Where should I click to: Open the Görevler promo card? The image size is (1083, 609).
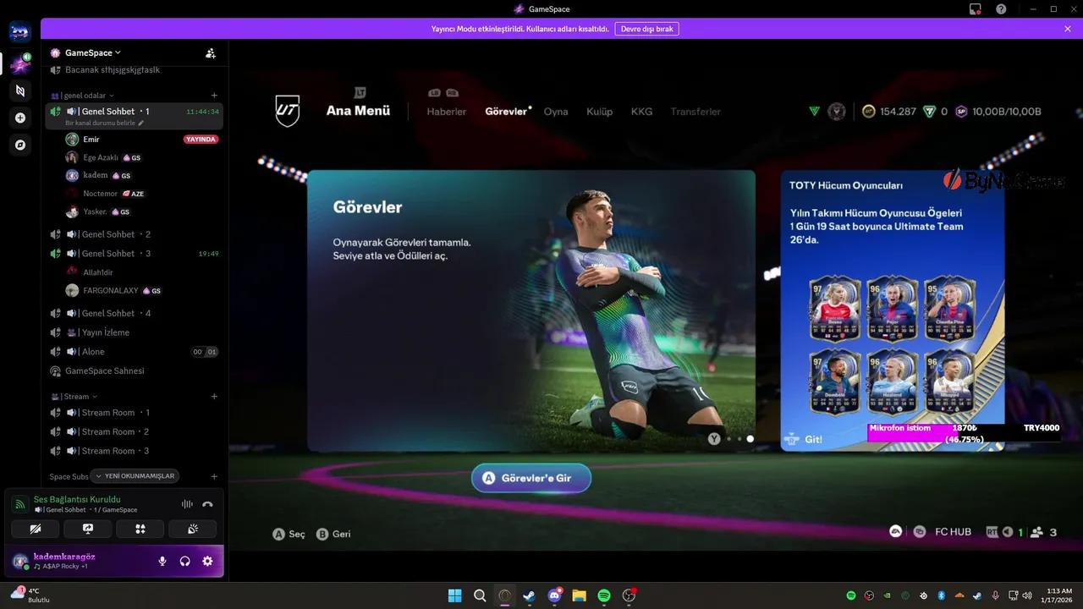click(x=531, y=311)
